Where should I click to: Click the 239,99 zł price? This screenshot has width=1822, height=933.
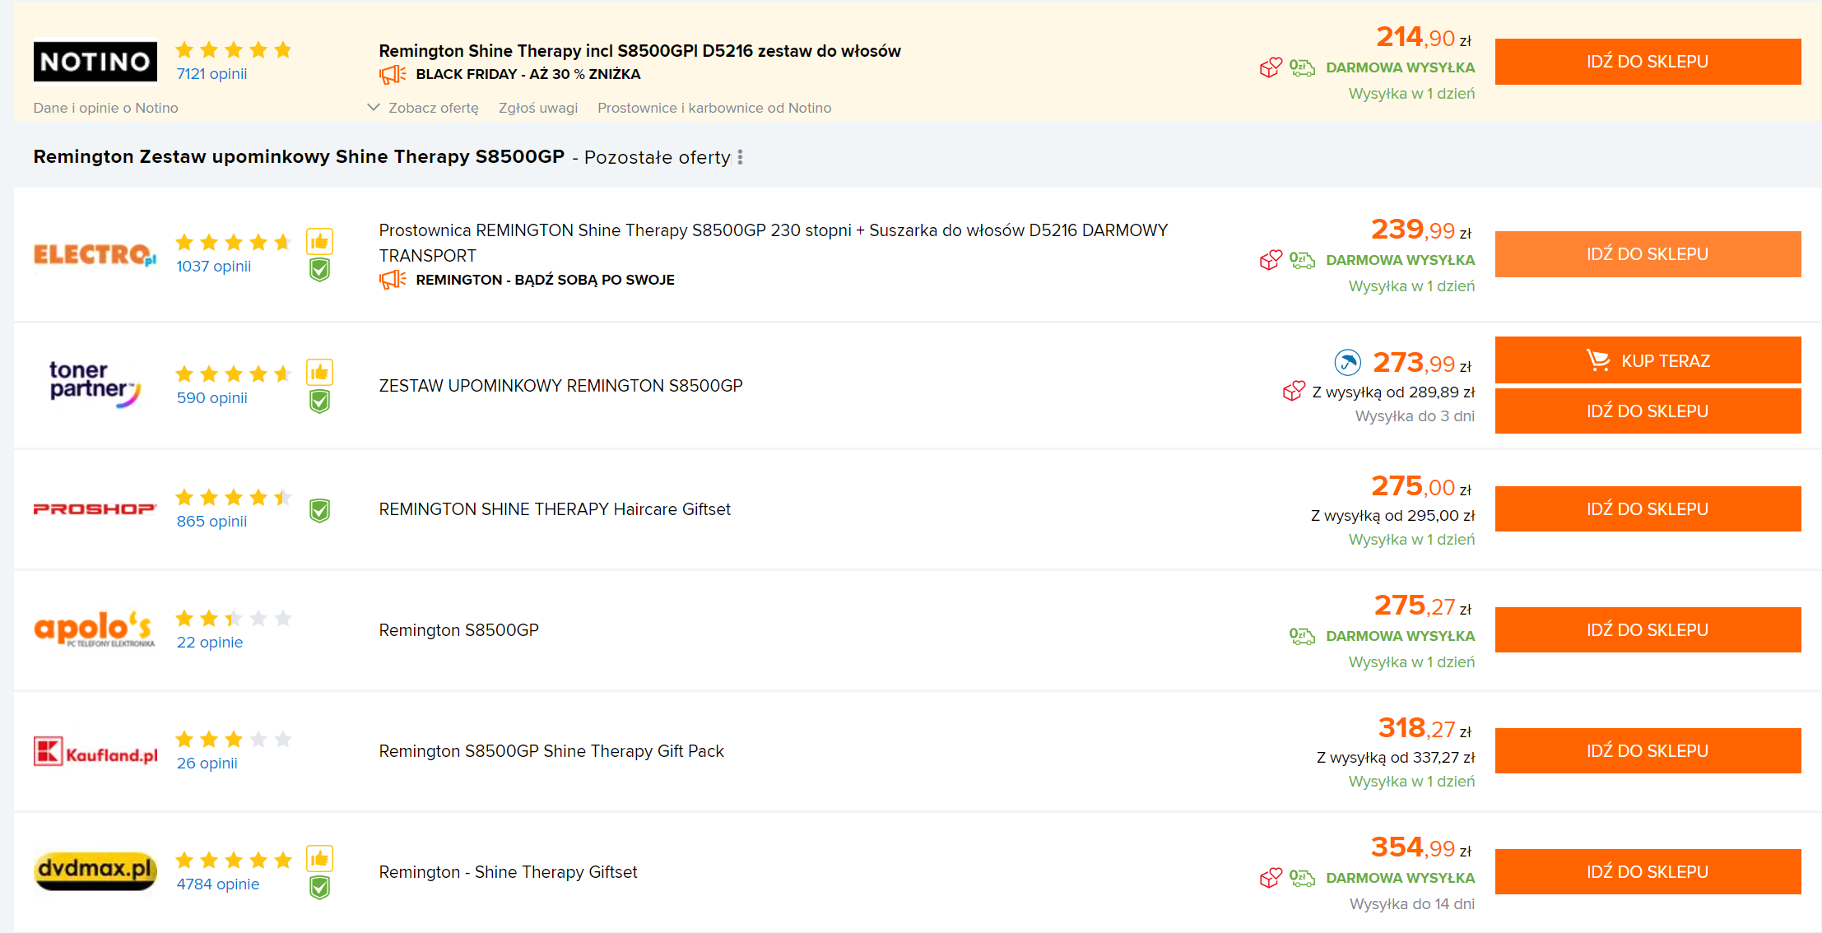[1421, 230]
